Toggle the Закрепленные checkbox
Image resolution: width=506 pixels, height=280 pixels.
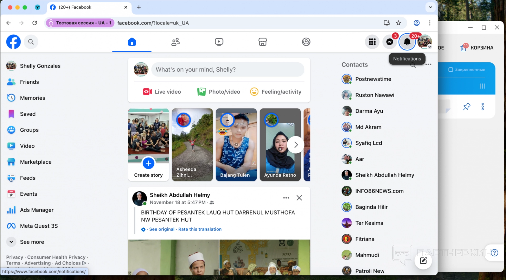tap(451, 70)
